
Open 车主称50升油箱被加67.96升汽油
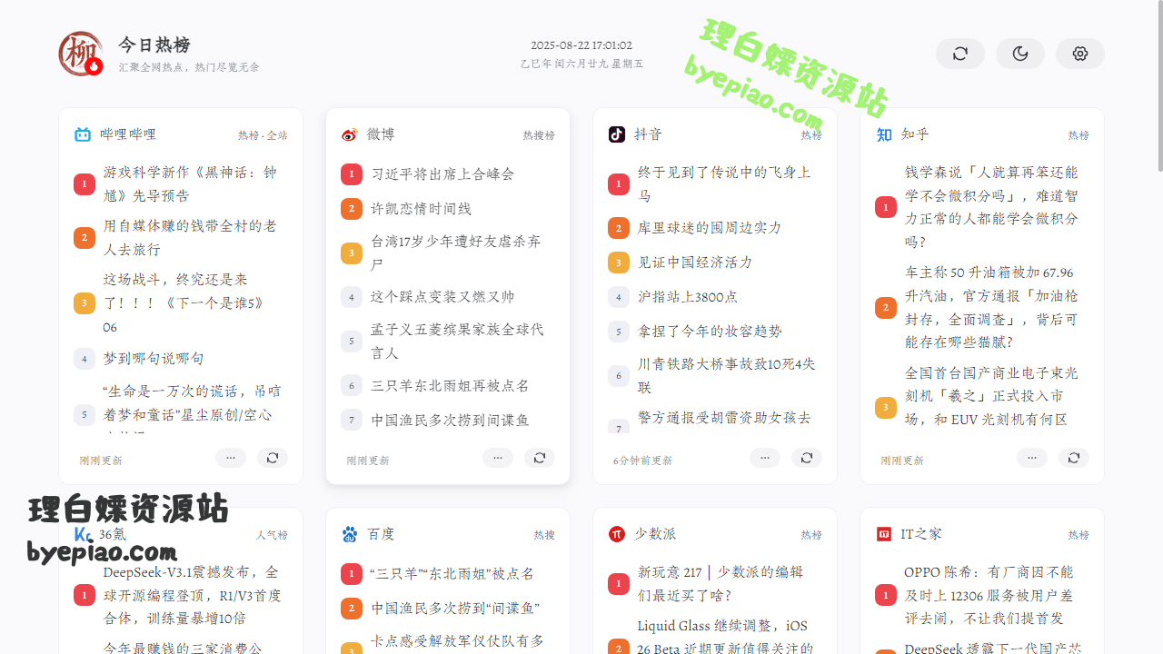(993, 307)
